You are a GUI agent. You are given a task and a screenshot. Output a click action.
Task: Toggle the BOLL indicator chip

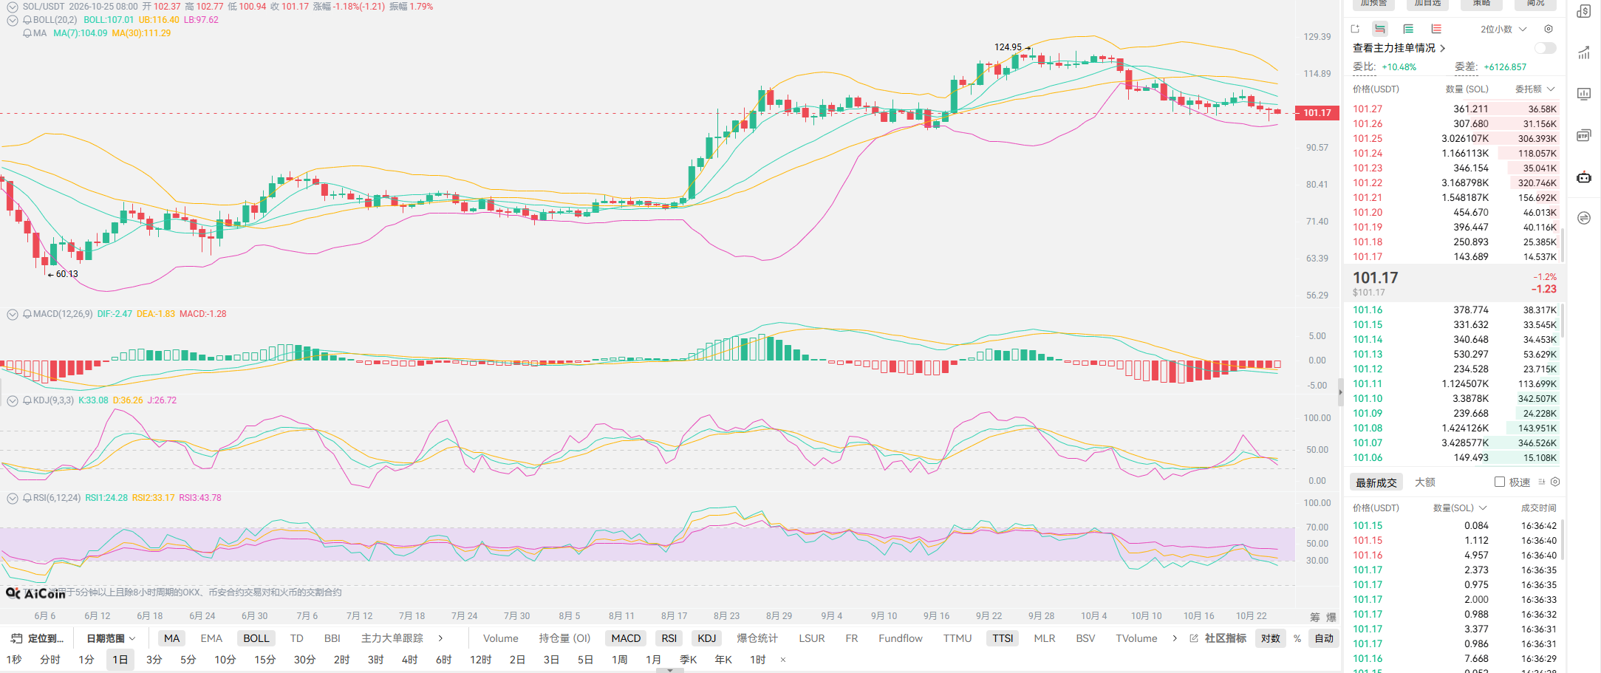(x=256, y=638)
